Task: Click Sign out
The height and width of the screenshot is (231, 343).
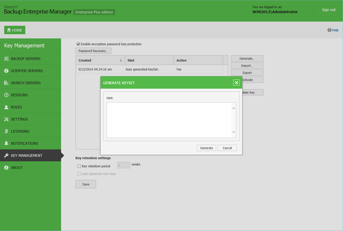Action: (x=329, y=10)
